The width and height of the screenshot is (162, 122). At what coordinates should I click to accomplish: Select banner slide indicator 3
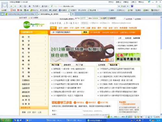(107, 60)
